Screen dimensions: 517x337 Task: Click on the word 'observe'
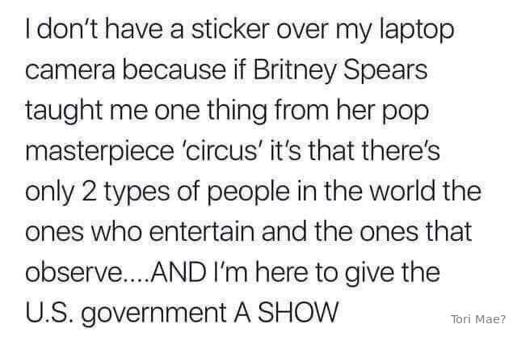[74, 272]
